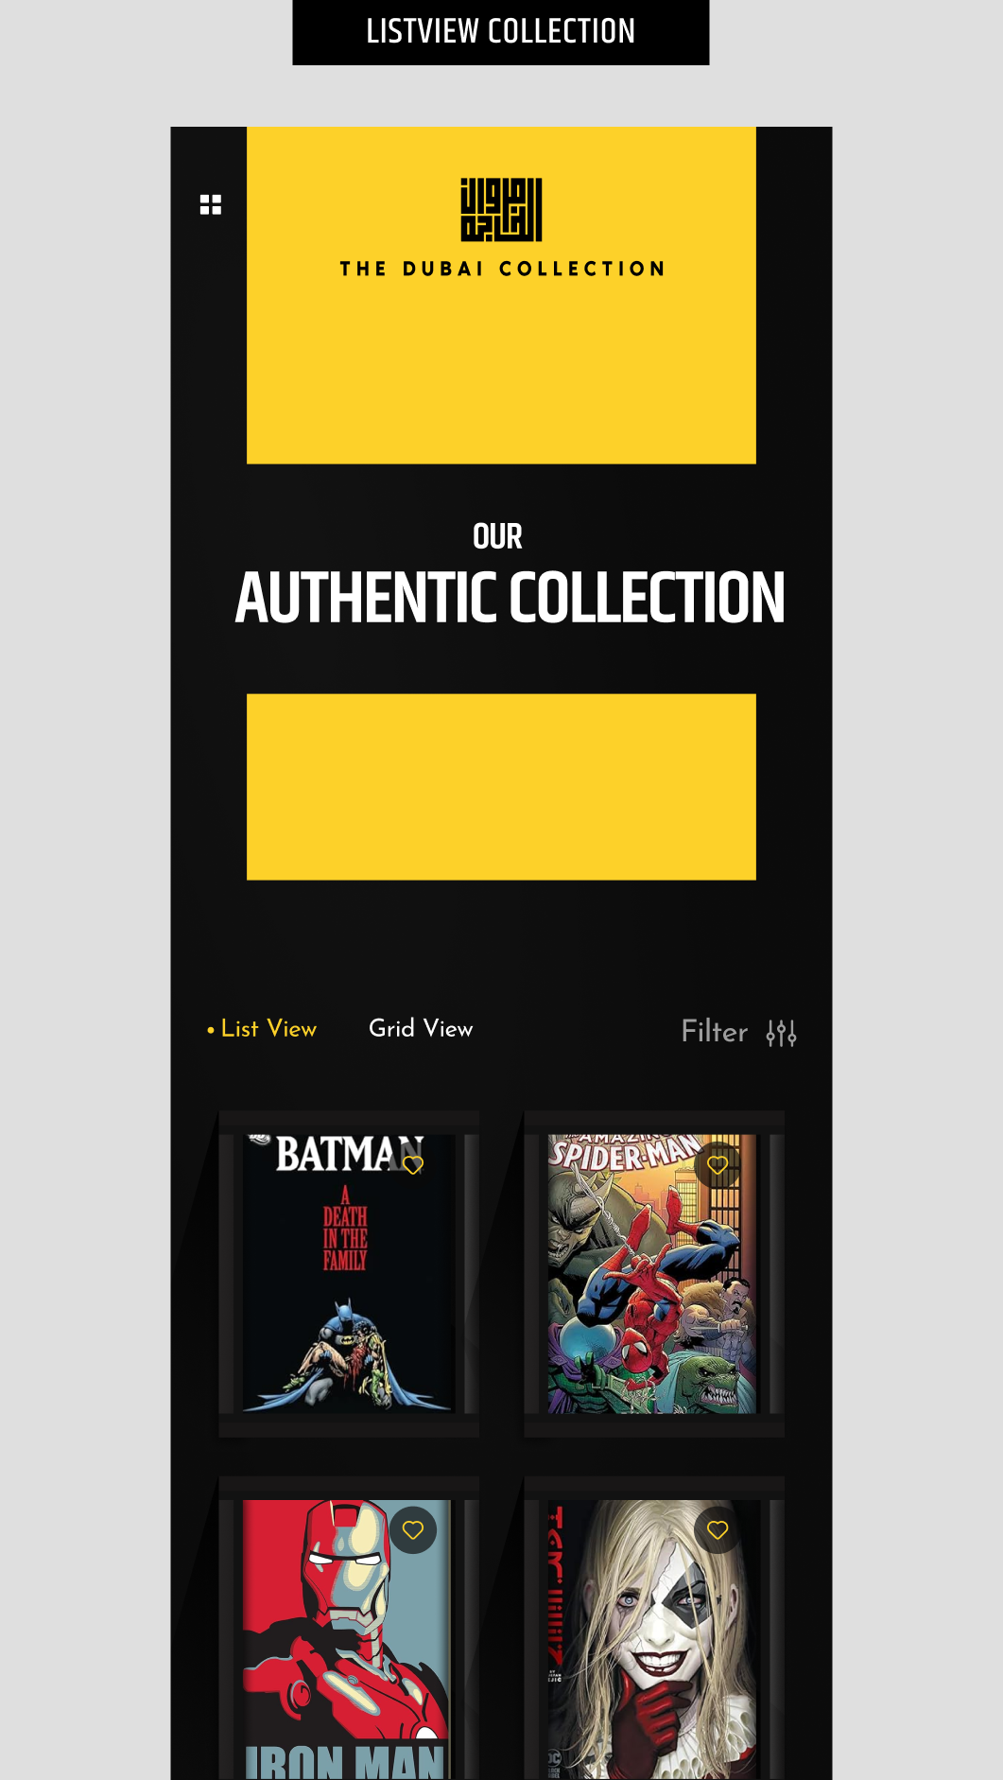The image size is (1003, 1780).
Task: Open the grid menu icon
Action: click(x=211, y=204)
